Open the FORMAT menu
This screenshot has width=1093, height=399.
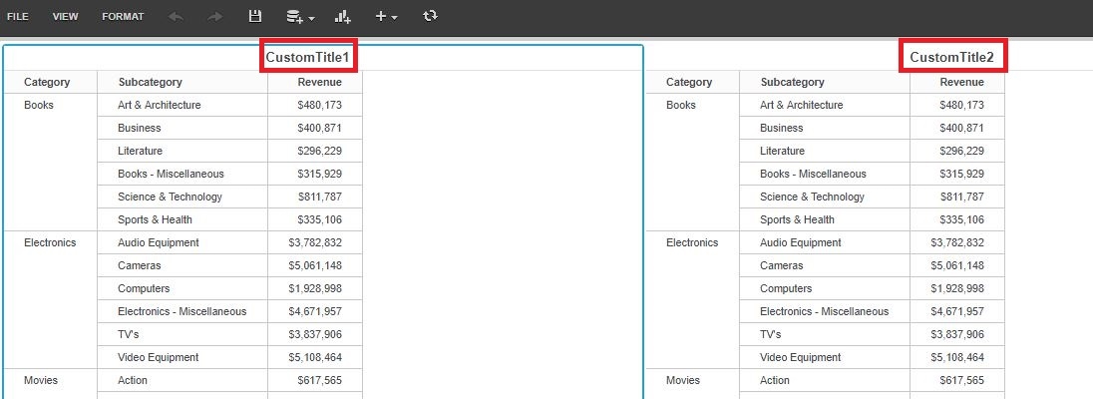coord(123,17)
